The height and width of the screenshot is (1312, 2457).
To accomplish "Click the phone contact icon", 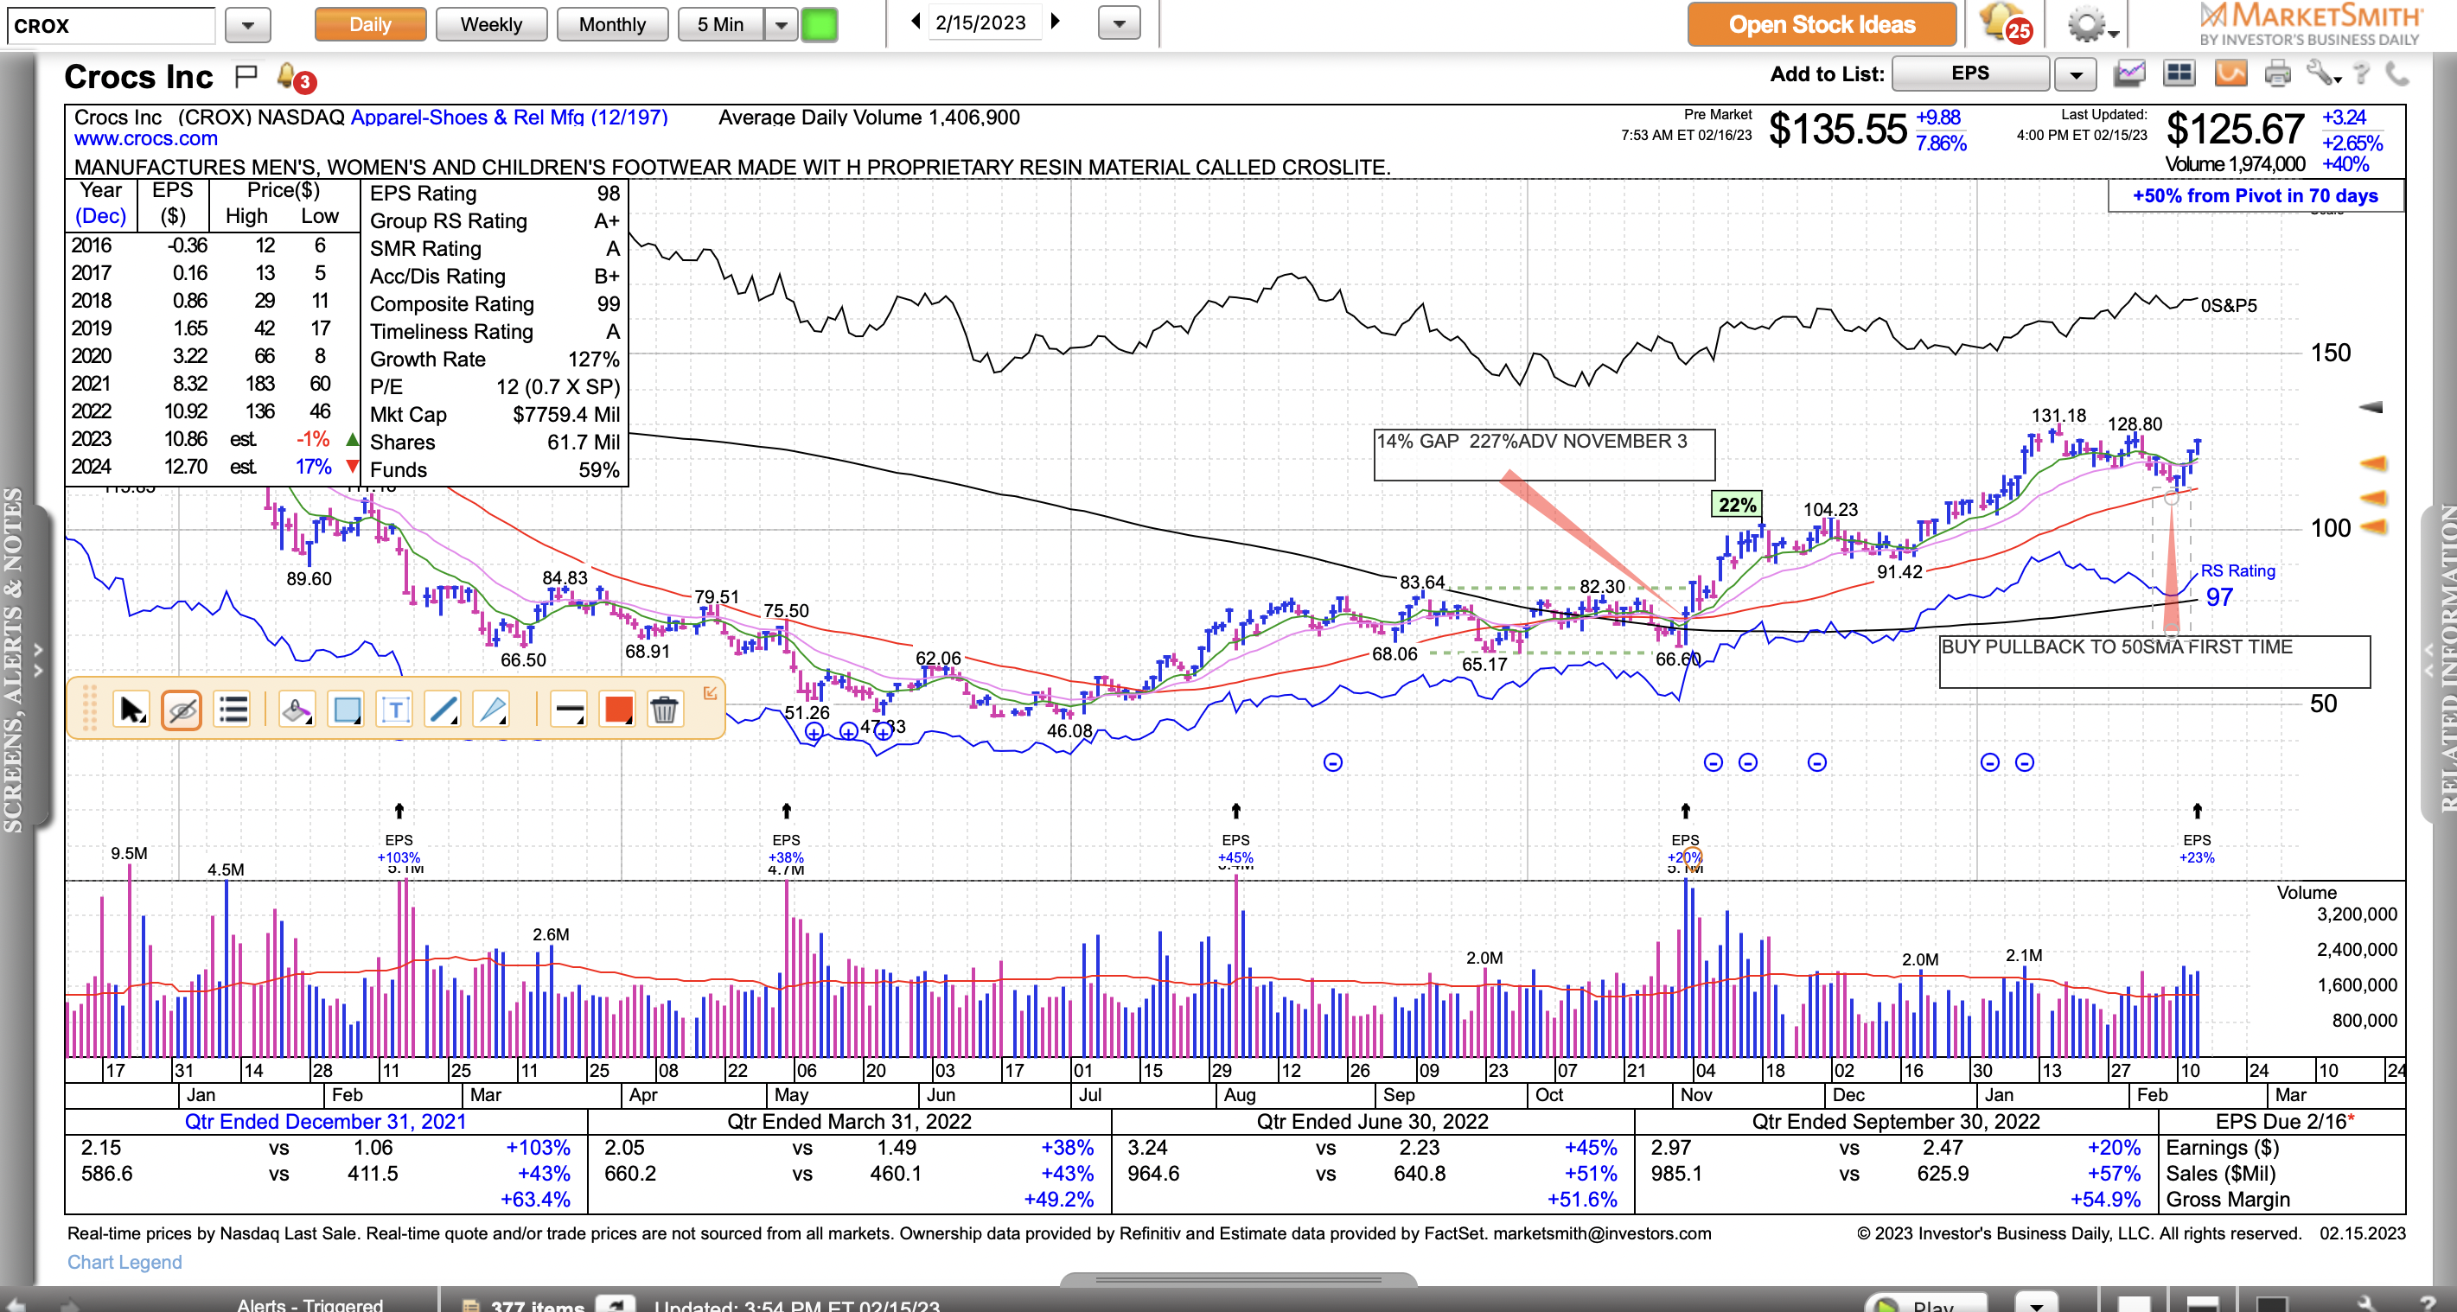I will click(2396, 73).
